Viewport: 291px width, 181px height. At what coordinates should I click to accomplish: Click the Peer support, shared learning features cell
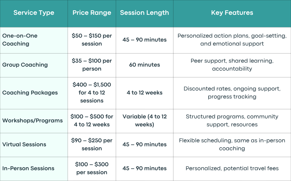232,65
